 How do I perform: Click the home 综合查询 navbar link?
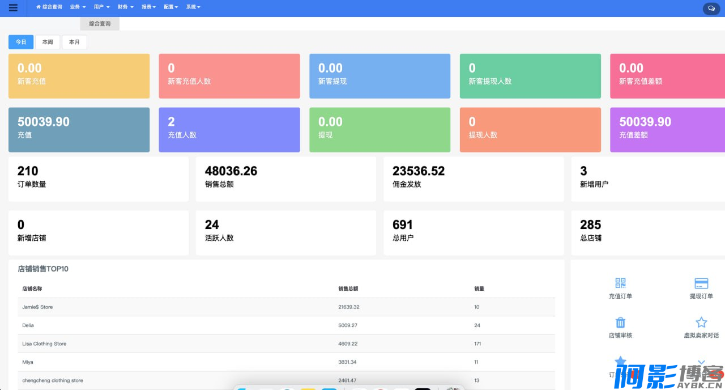point(49,7)
